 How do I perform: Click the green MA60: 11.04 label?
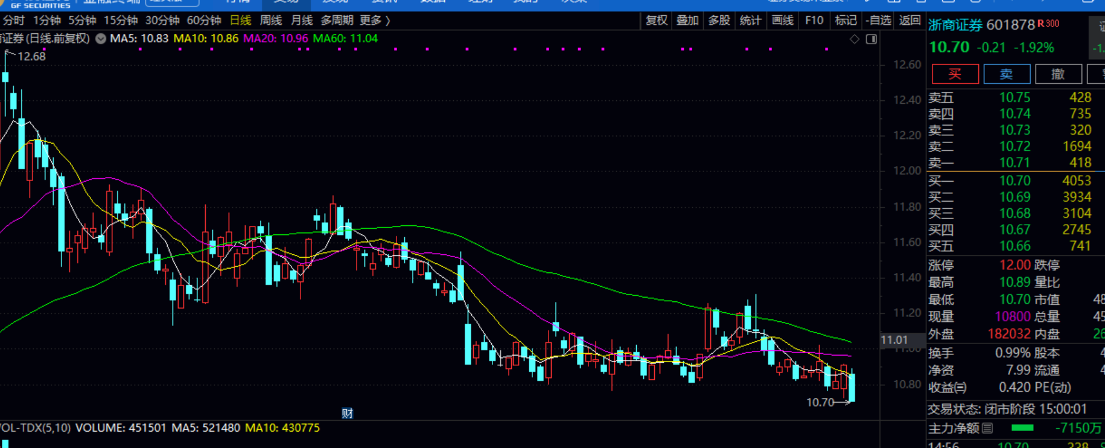coord(345,39)
